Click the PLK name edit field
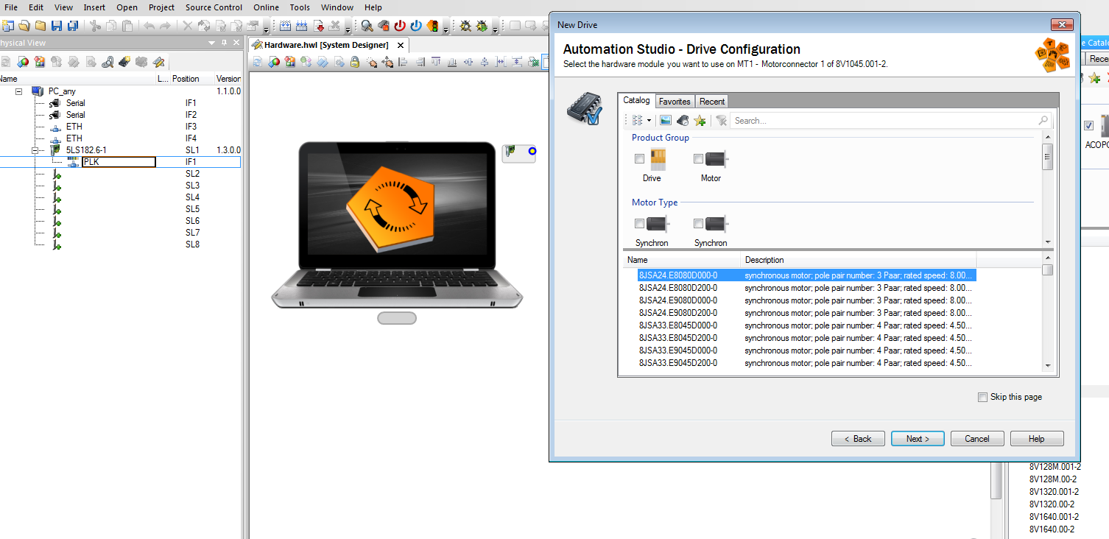 click(119, 162)
